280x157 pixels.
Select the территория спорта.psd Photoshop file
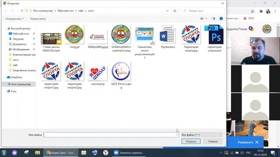click(214, 39)
